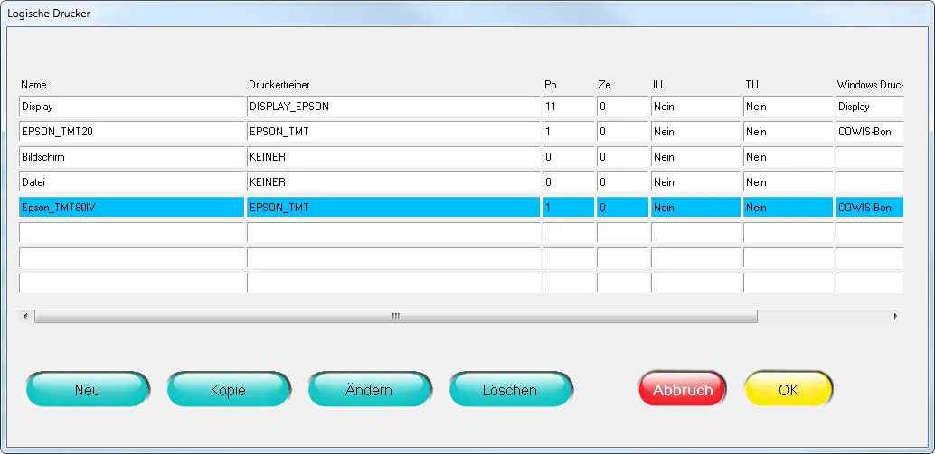
Task: Click the first empty Name row
Action: point(132,233)
